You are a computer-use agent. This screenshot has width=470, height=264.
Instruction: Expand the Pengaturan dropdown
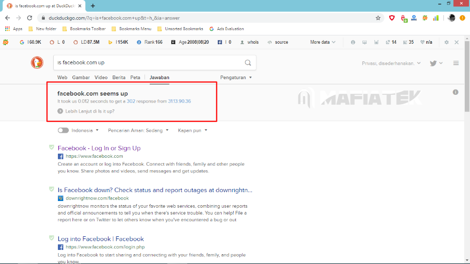(236, 78)
